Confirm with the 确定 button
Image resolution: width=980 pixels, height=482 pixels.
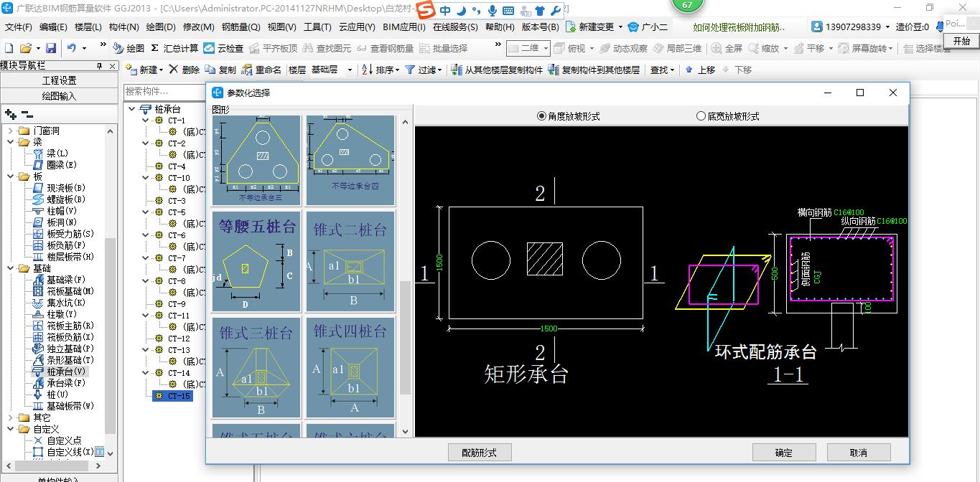[785, 453]
